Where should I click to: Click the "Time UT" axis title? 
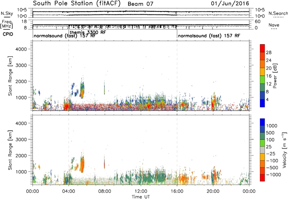[x=141, y=197]
